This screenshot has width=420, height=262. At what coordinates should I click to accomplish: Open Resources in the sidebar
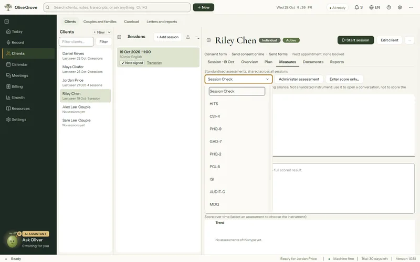(28, 108)
